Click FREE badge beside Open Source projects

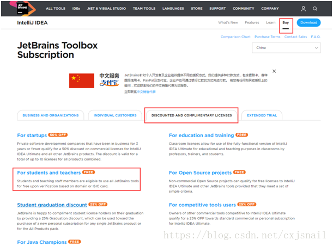click(239, 172)
